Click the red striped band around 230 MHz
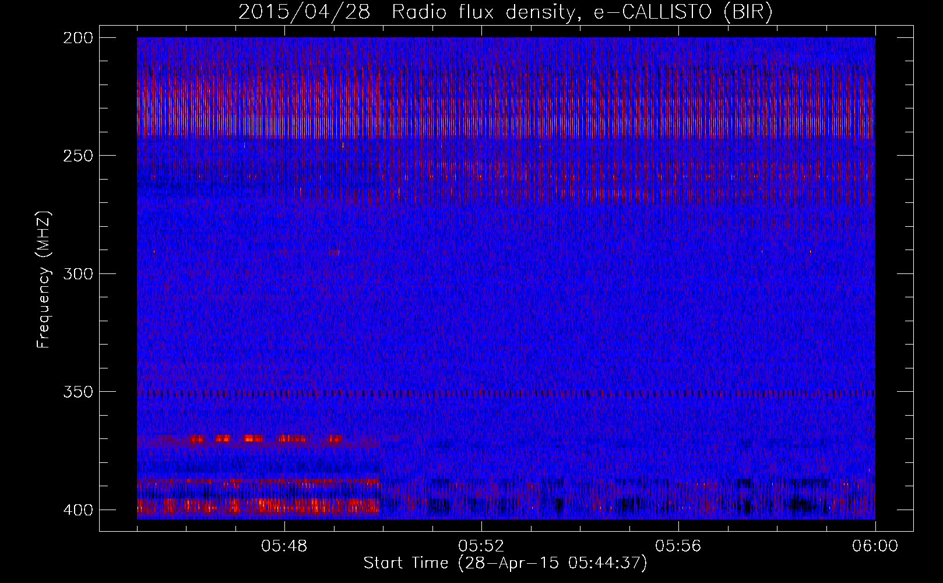 tap(505, 111)
